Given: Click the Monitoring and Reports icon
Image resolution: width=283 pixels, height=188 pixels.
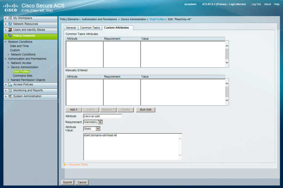Looking at the screenshot, I should click(10, 90).
